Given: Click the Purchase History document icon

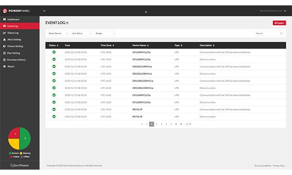Looking at the screenshot, I should [x=4, y=60].
